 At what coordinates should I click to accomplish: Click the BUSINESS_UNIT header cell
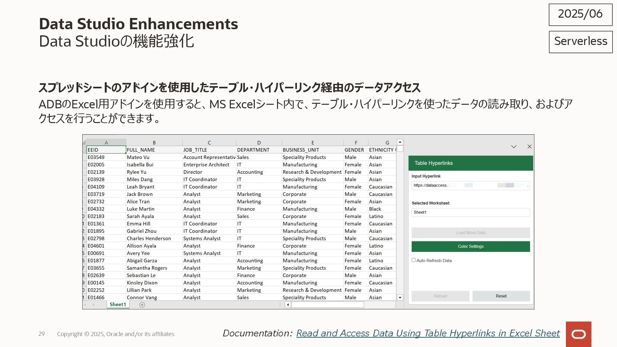(313, 150)
